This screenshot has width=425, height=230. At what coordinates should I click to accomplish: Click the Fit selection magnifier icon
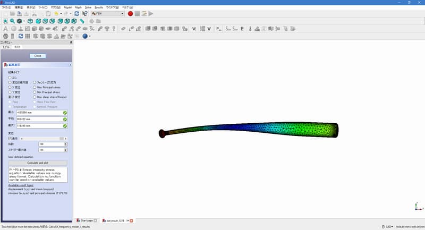pyautogui.click(x=12, y=21)
